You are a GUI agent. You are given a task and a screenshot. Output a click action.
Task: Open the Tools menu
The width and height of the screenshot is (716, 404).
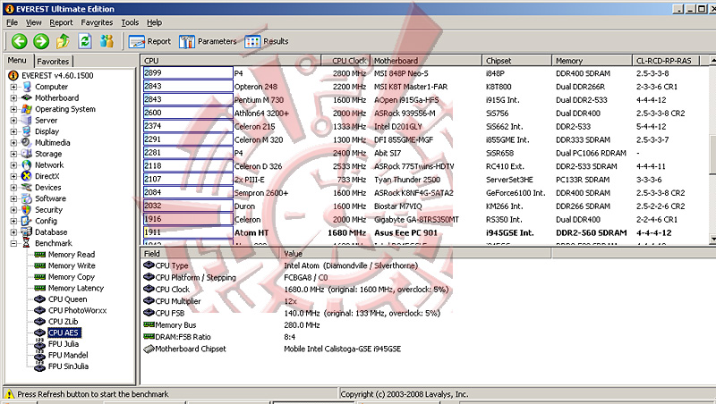[x=130, y=22]
